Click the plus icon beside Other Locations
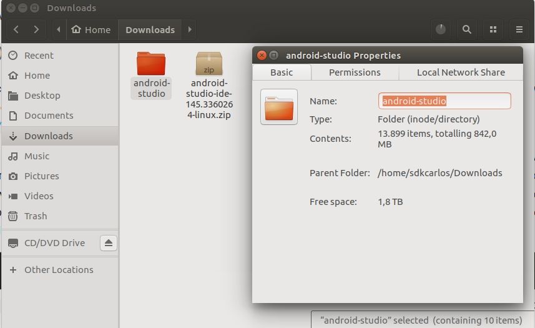Image resolution: width=535 pixels, height=328 pixels. pos(13,270)
